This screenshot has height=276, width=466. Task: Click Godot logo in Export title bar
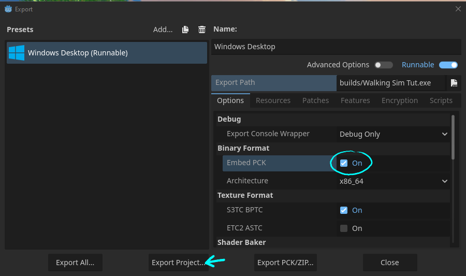click(8, 9)
